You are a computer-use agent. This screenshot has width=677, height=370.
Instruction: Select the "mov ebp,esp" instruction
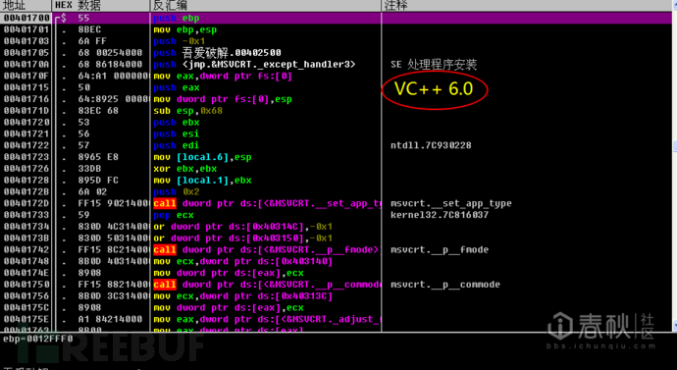click(x=184, y=29)
